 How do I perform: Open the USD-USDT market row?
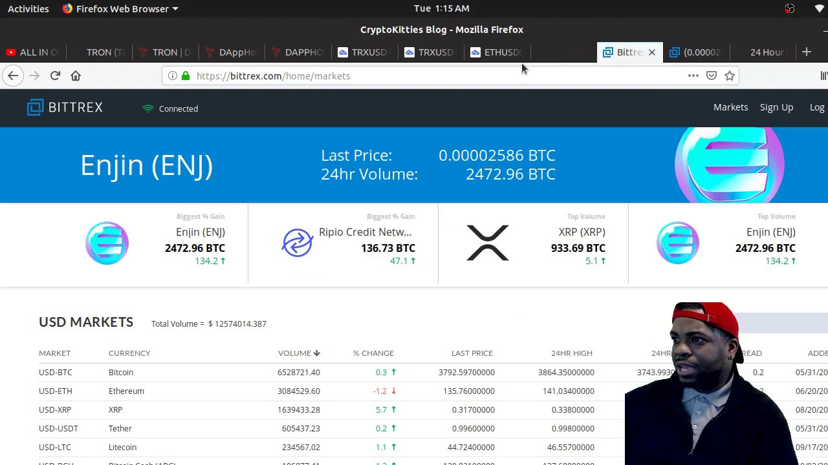pyautogui.click(x=414, y=429)
